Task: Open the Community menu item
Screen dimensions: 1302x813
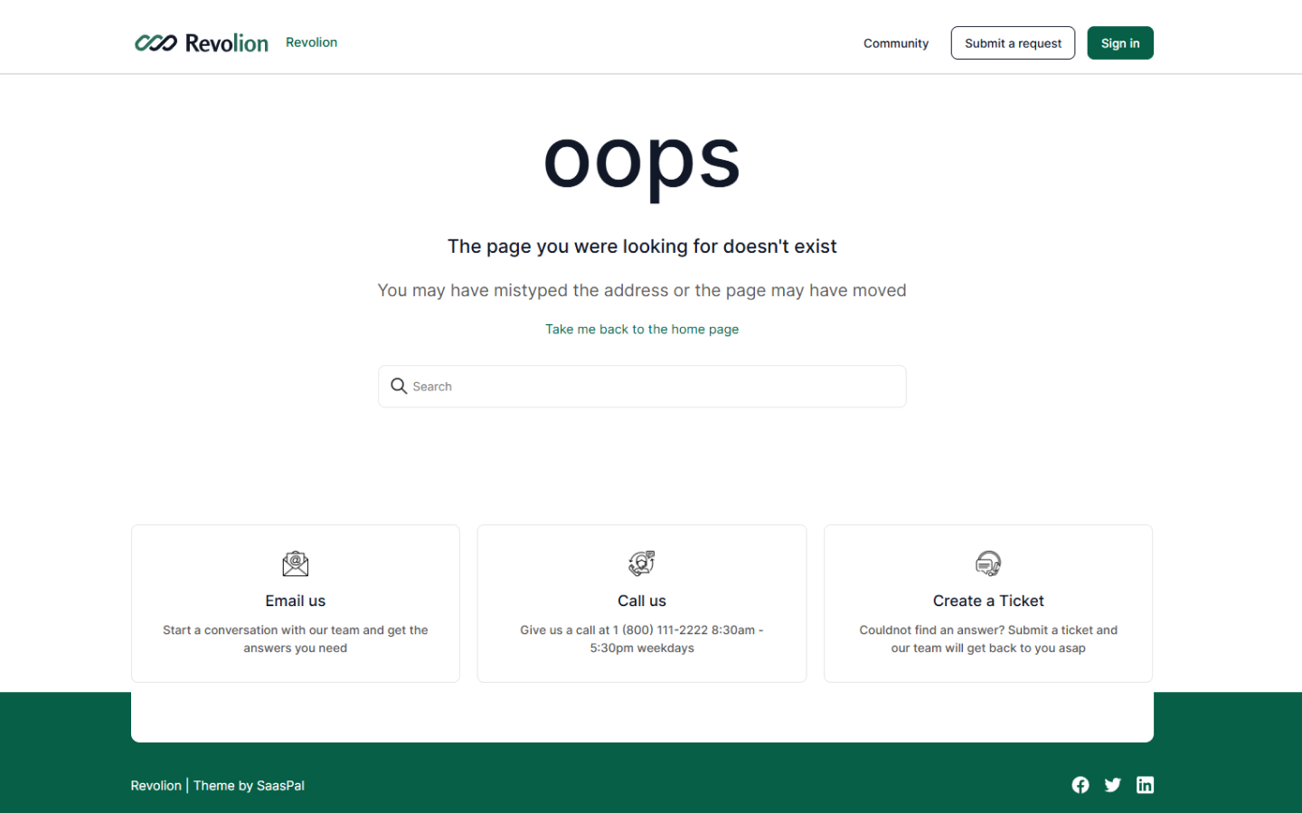Action: click(x=895, y=43)
